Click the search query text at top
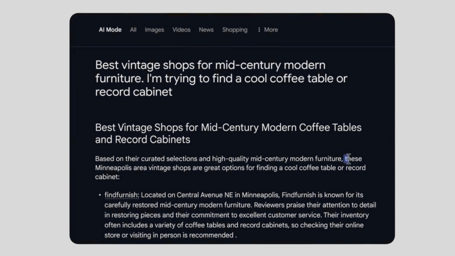The height and width of the screenshot is (256, 455). click(x=221, y=78)
